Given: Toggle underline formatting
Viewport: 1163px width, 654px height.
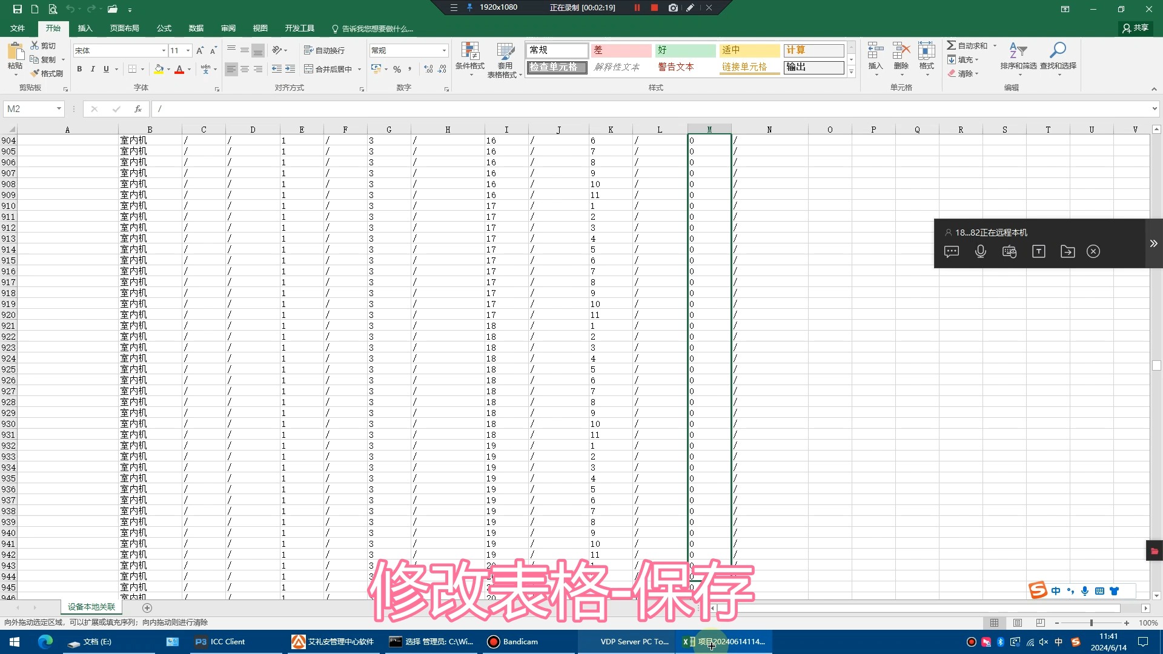Looking at the screenshot, I should tap(106, 69).
